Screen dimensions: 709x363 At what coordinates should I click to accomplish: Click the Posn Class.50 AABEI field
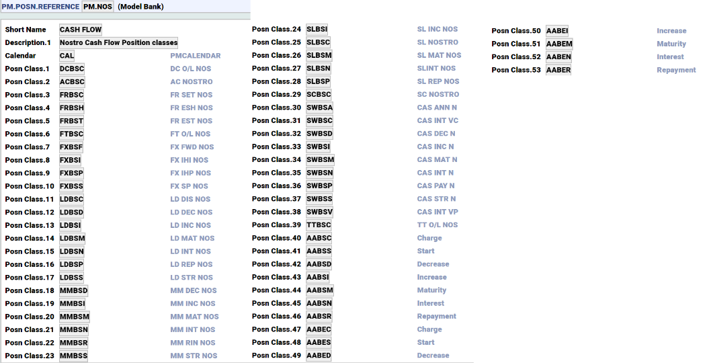[x=557, y=31]
